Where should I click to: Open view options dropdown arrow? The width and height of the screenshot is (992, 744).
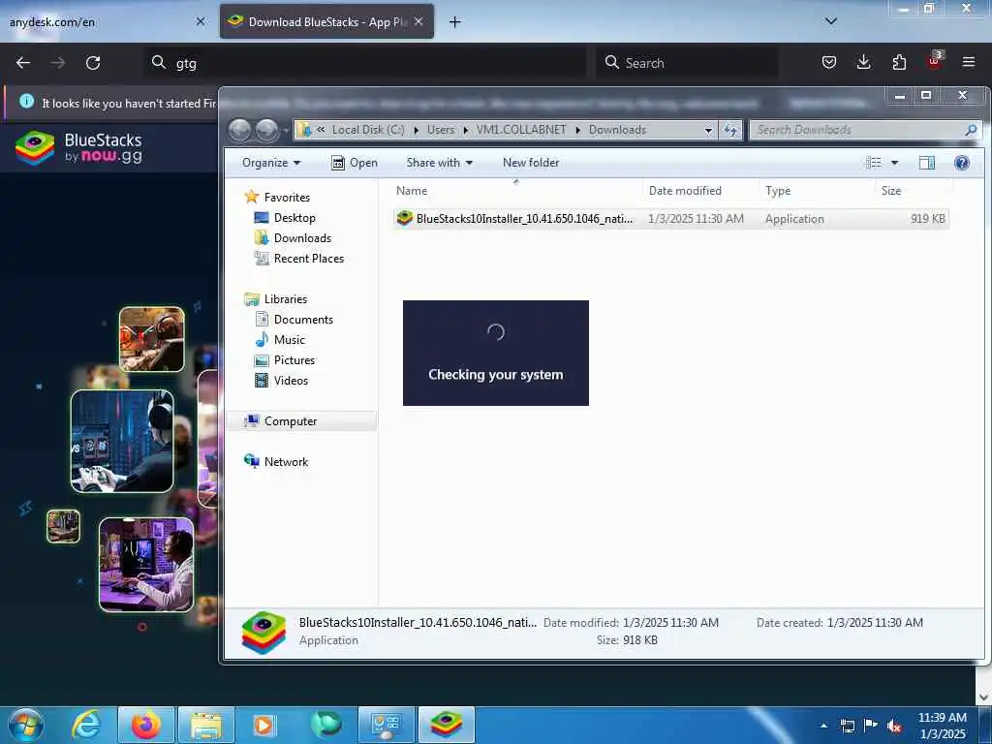(x=894, y=163)
